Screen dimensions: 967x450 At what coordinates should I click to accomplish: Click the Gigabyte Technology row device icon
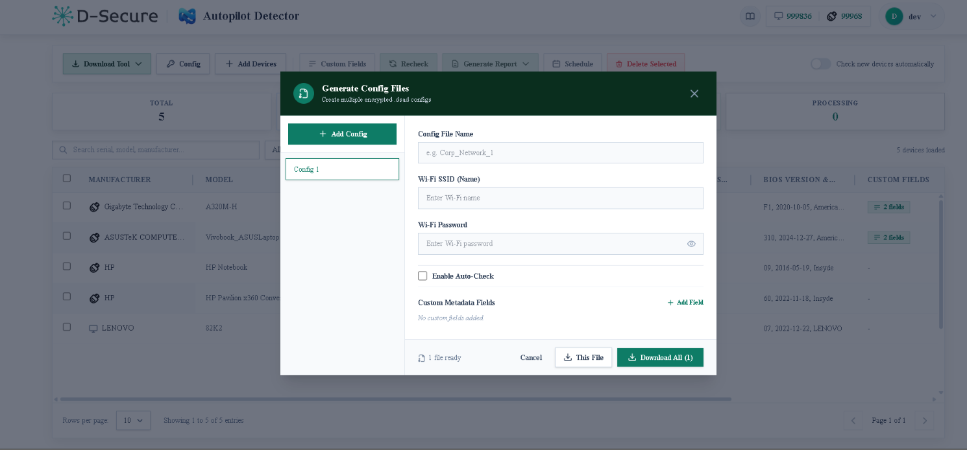point(94,207)
